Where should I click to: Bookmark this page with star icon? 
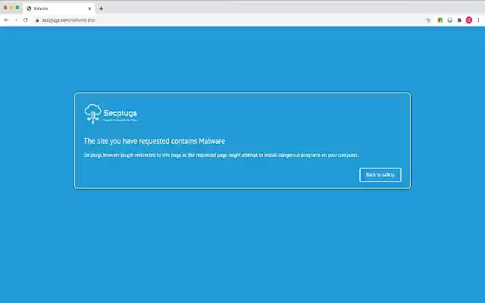click(428, 20)
